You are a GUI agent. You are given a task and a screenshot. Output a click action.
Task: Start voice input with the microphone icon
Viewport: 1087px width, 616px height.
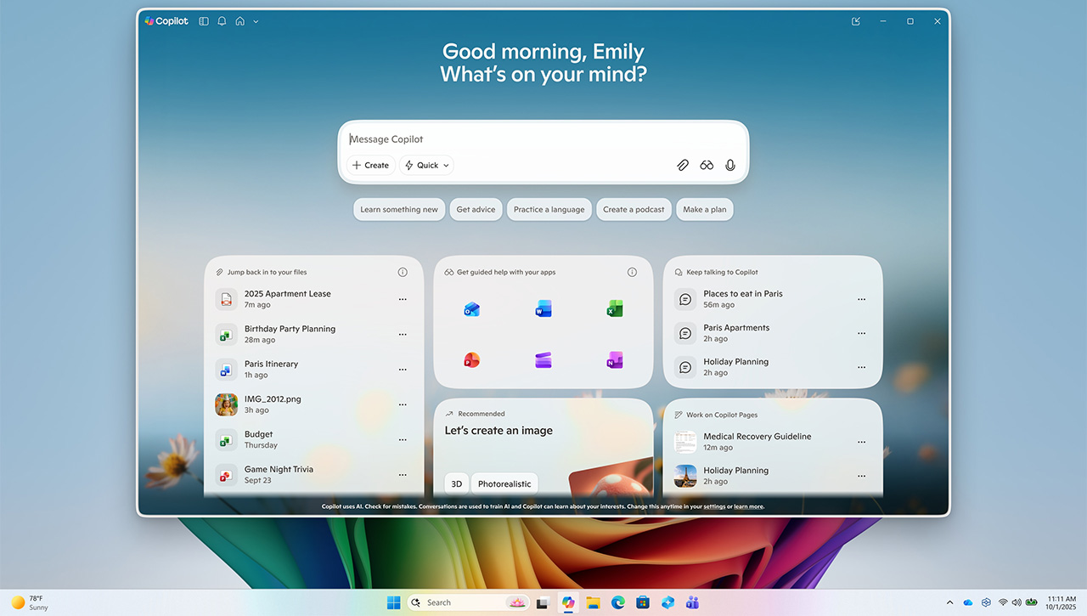[730, 165]
